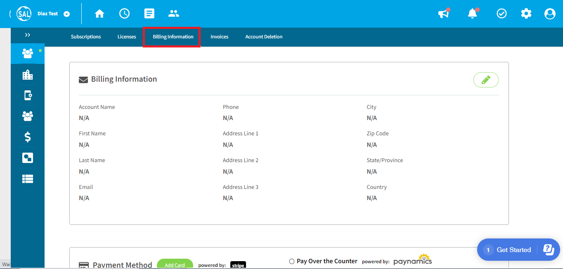Open the building company sidebar icon
563x269 pixels.
tap(28, 75)
